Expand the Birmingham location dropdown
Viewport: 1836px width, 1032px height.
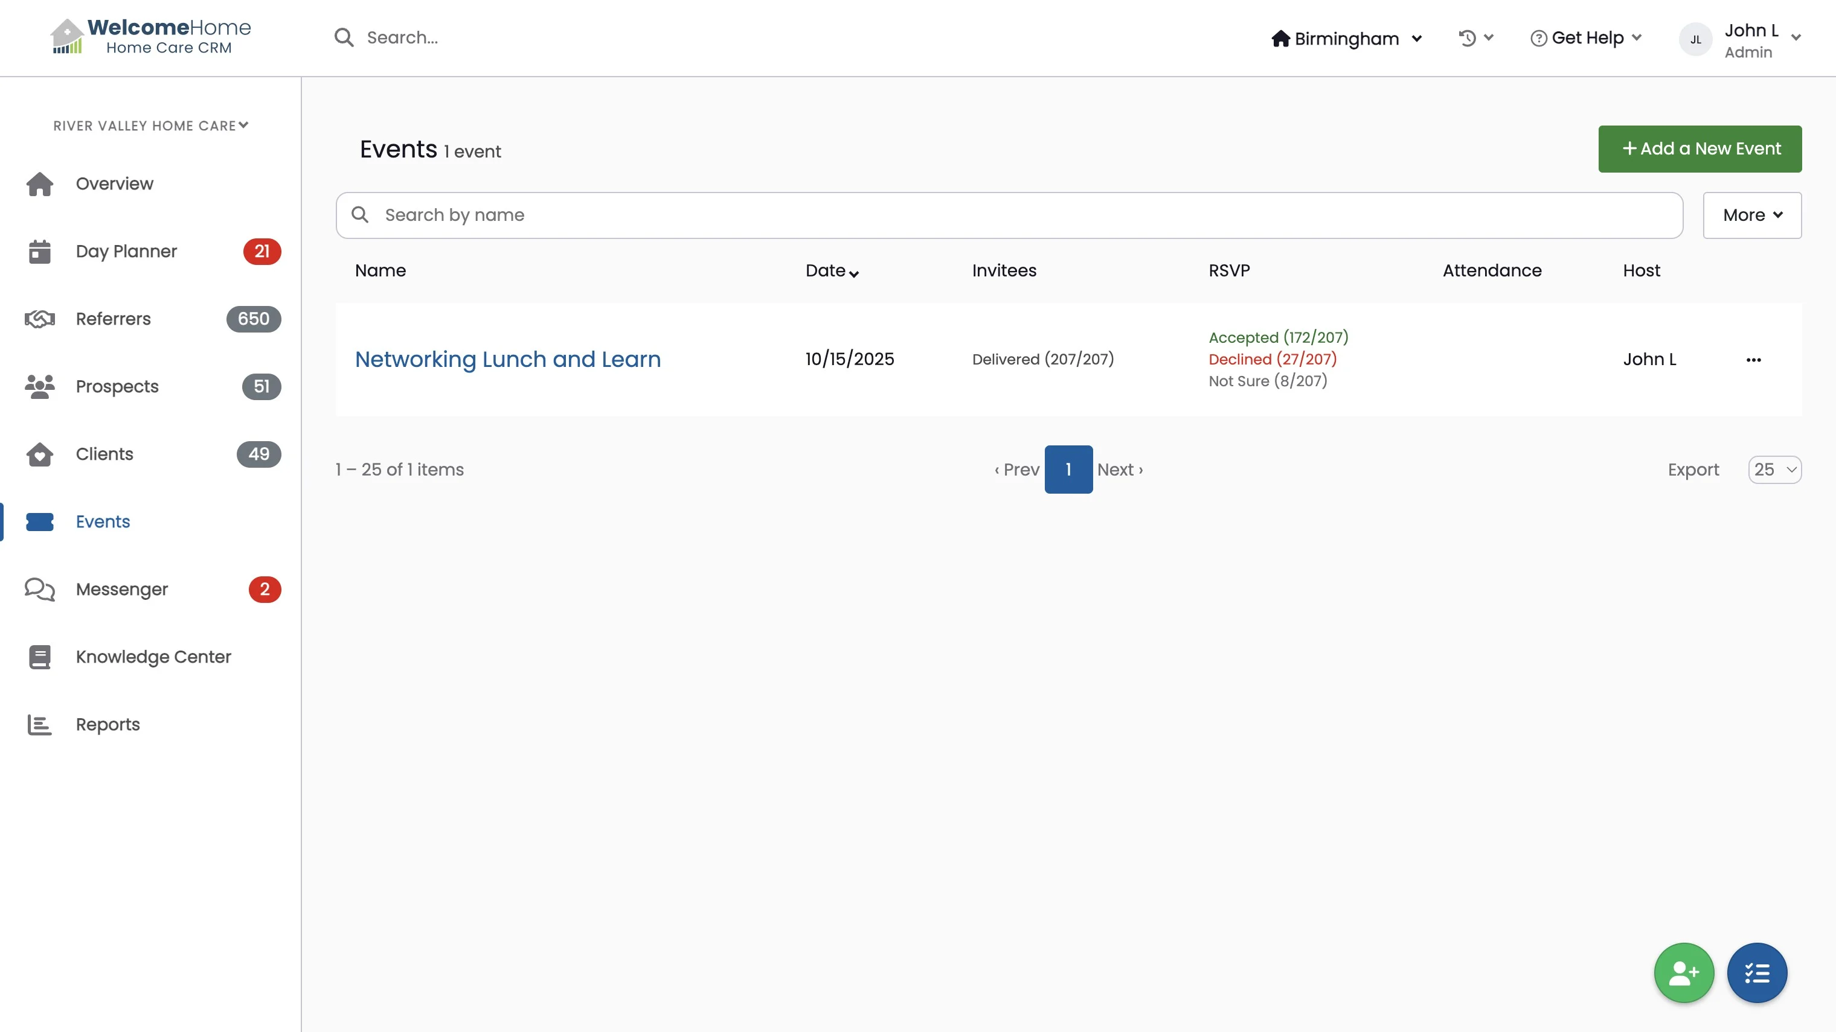tap(1346, 39)
